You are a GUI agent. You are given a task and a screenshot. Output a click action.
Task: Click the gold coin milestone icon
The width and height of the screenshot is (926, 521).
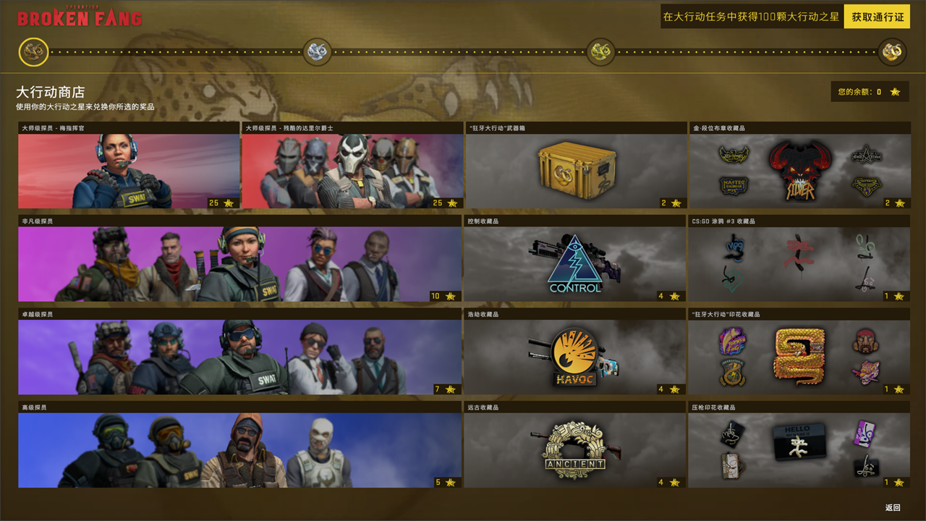(600, 51)
